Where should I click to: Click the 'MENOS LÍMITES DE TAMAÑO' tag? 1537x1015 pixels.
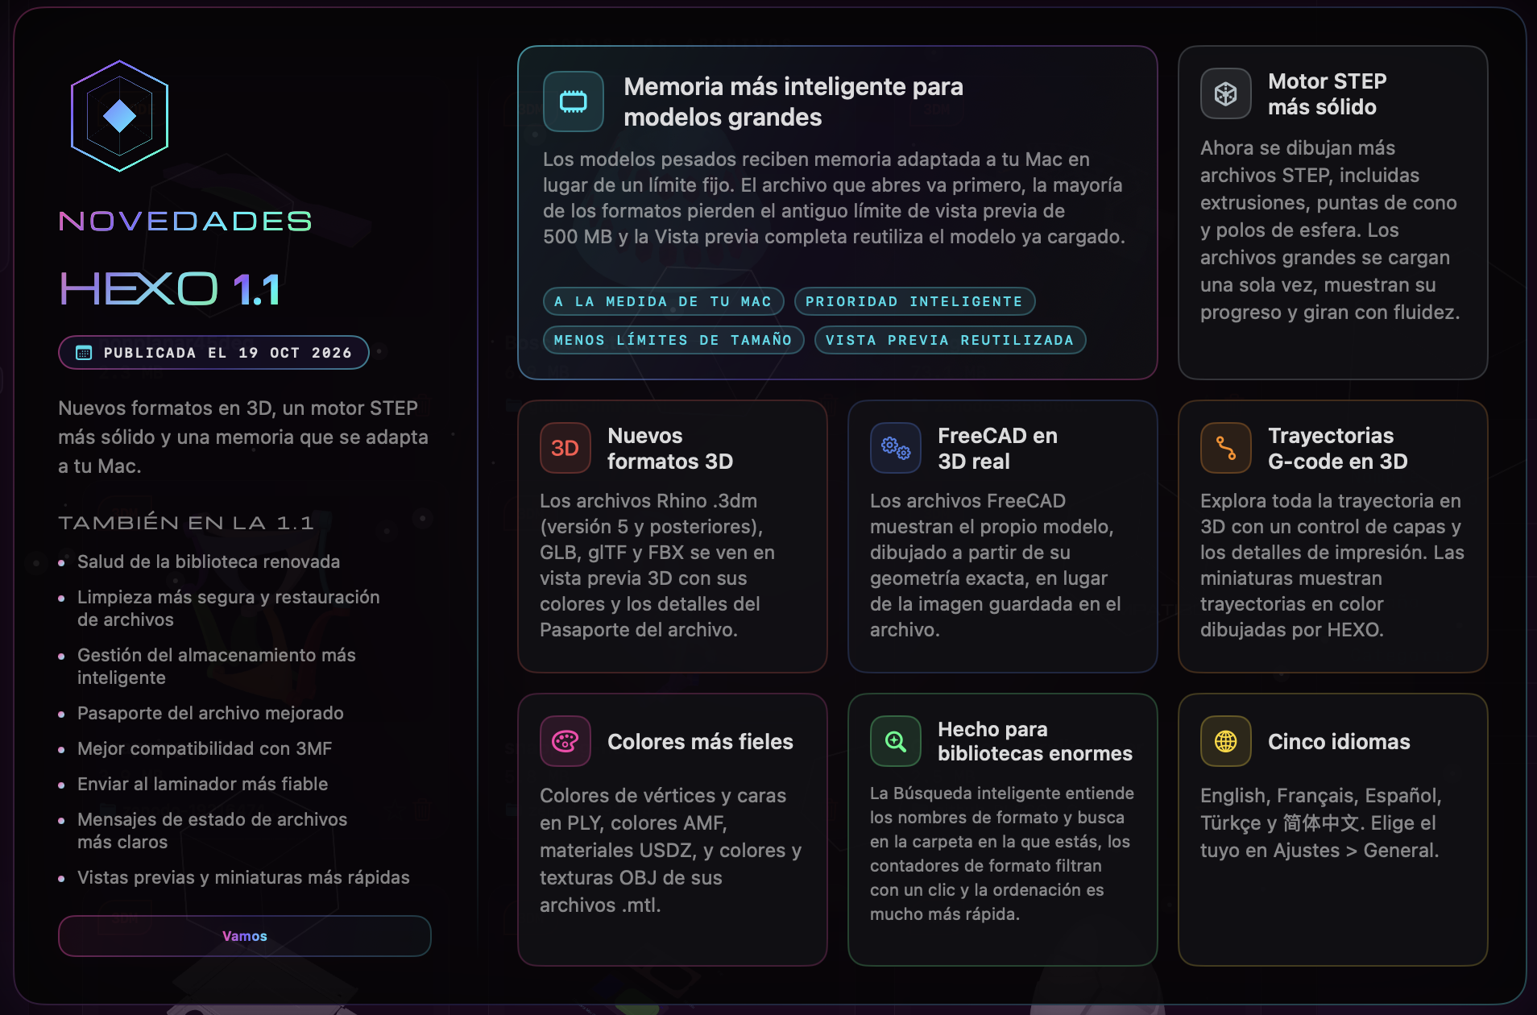(x=673, y=340)
